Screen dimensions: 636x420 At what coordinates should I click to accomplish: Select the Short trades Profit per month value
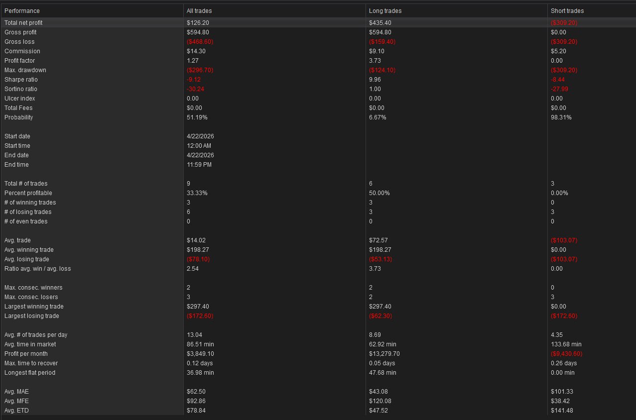pyautogui.click(x=566, y=354)
